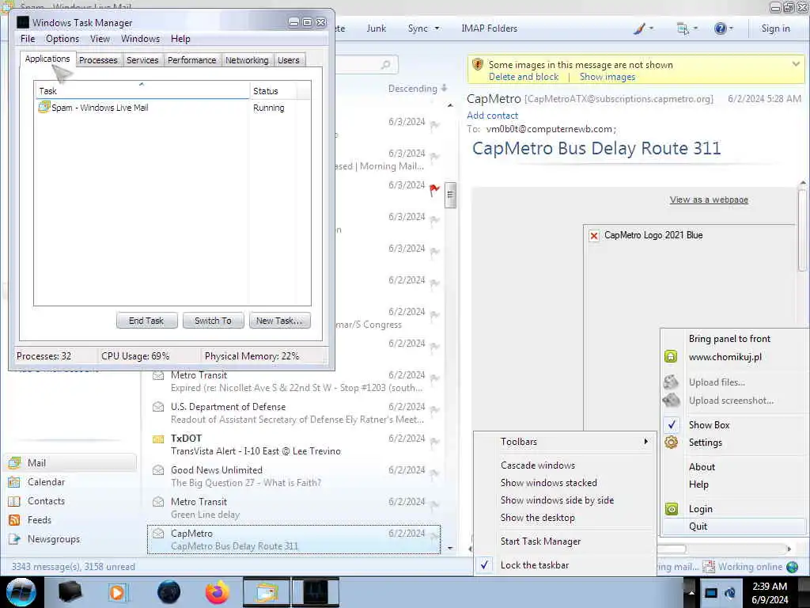Click the Junk toolbar button
This screenshot has width=810, height=608.
[376, 28]
